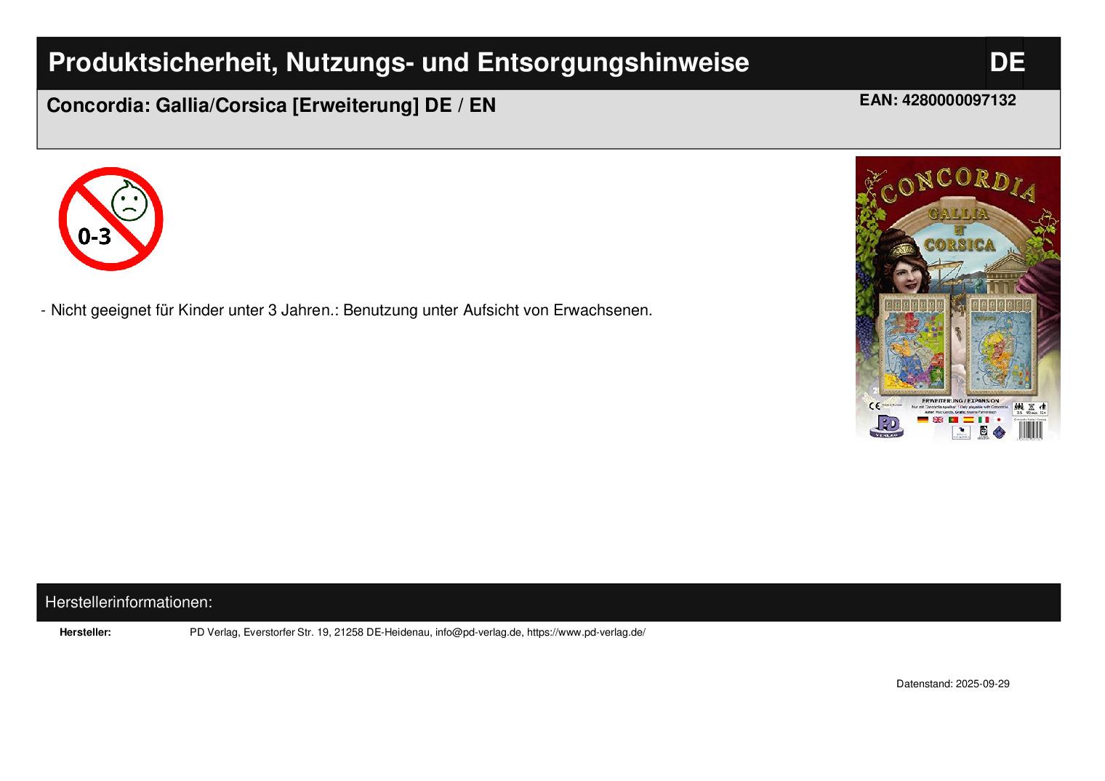This screenshot has width=1105, height=781.
Task: Click the Corsica map board image
Action: coord(1002,344)
